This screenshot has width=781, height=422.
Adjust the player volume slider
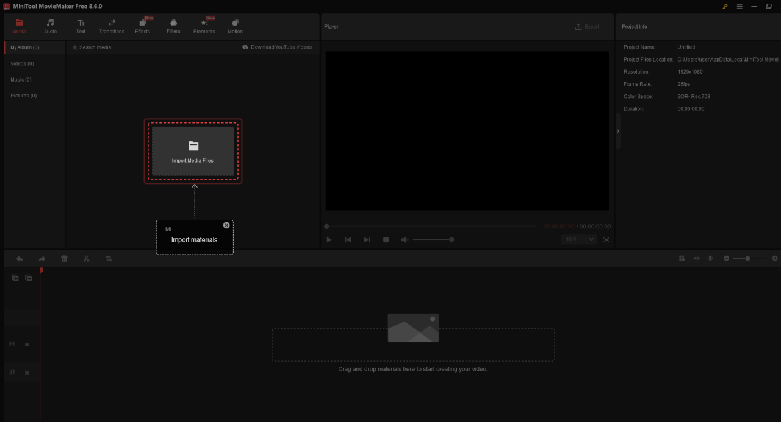click(433, 240)
